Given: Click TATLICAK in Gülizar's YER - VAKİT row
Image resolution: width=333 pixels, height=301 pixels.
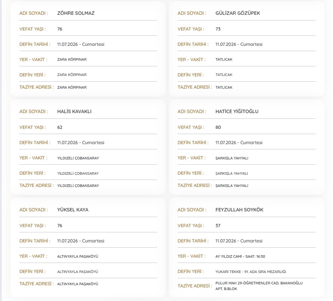Looking at the screenshot, I should pos(224,59).
